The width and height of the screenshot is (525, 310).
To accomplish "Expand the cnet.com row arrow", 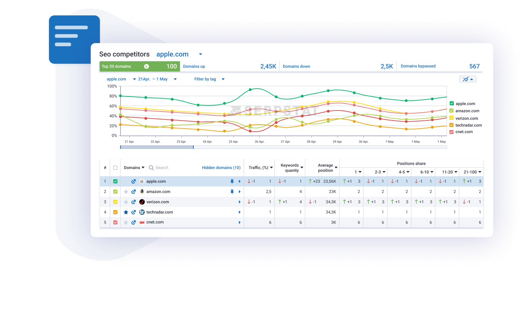I will tap(240, 222).
